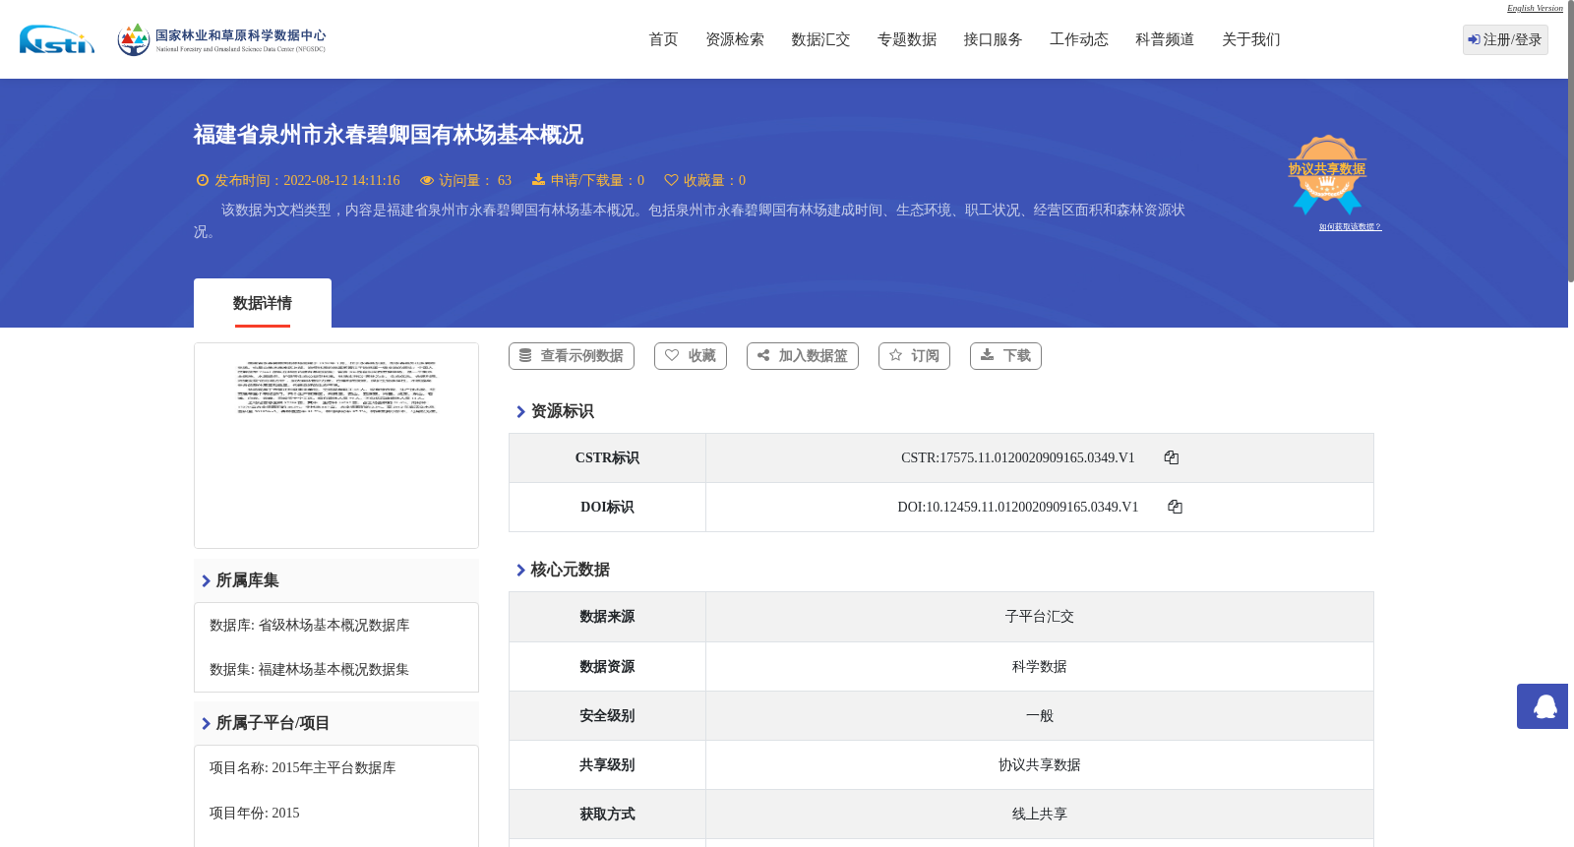Click the DOI:10.12459.11.0120020909165.0349.V1 value
Screen dimensions: 1574x847
click(1018, 508)
